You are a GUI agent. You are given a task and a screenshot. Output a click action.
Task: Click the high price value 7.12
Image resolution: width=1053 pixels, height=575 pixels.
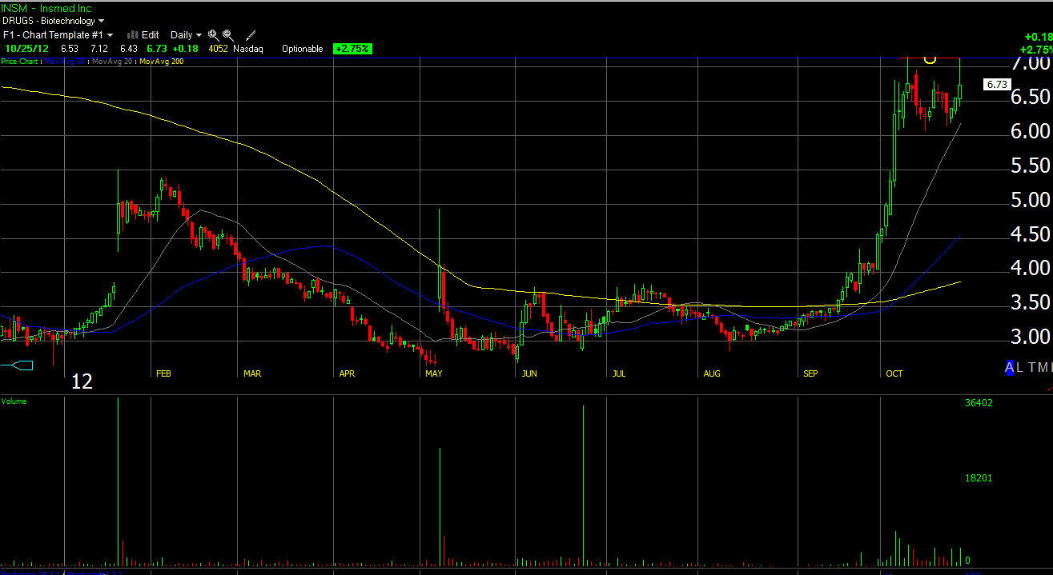click(99, 49)
